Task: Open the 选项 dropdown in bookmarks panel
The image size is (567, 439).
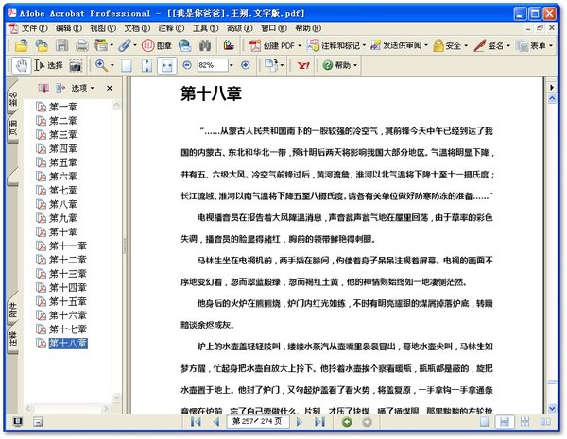Action: 83,88
